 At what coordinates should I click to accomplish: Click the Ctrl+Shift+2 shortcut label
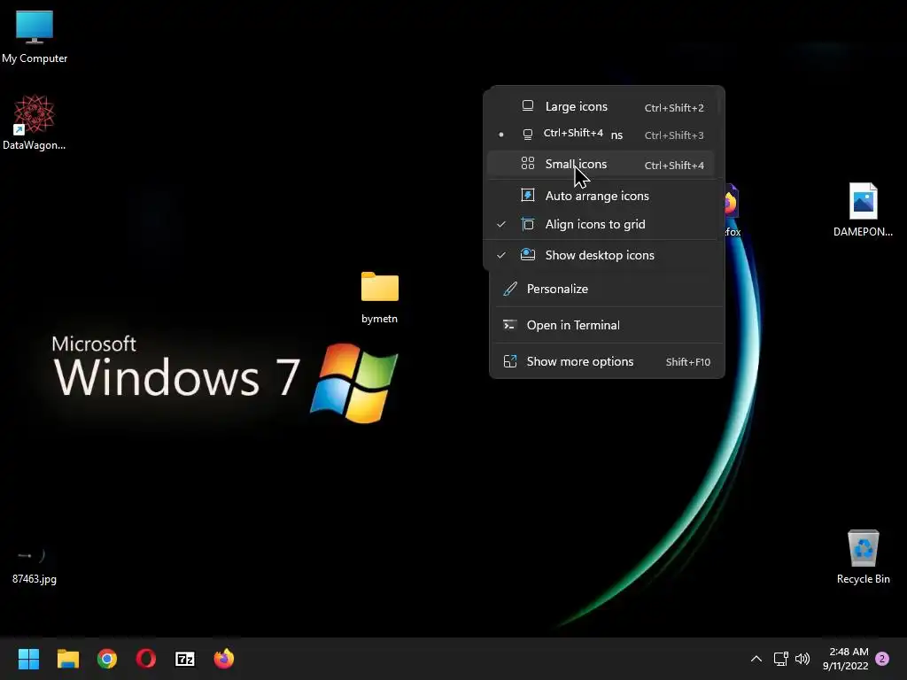674,107
